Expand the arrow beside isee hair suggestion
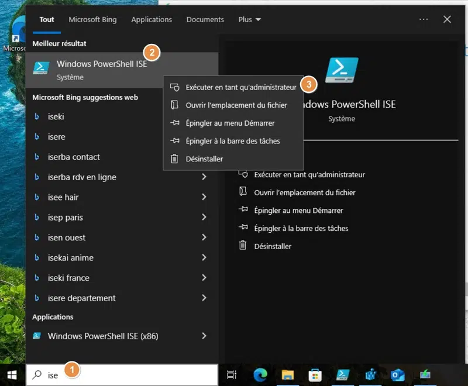This screenshot has height=386, width=468. click(x=204, y=197)
